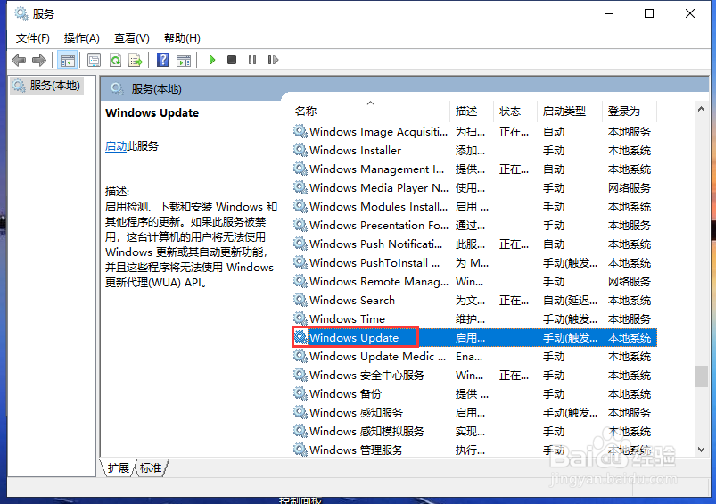Open the 文件(F) menu
716x504 pixels.
click(x=32, y=38)
